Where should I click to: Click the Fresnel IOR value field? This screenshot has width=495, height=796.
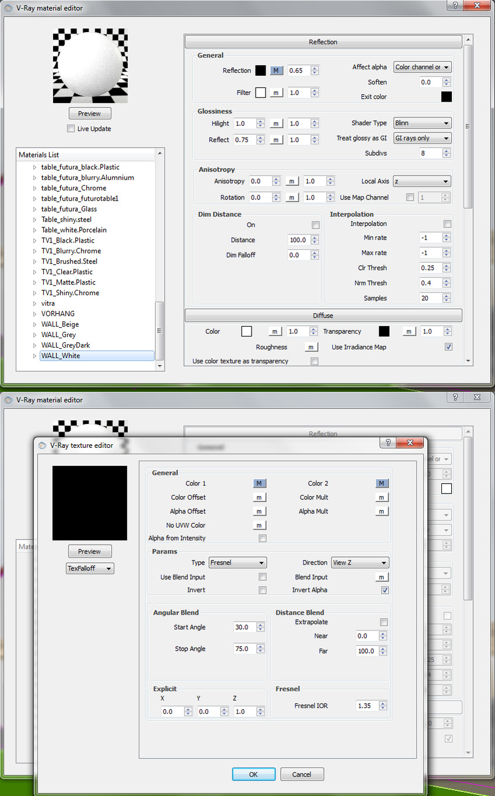pos(368,706)
